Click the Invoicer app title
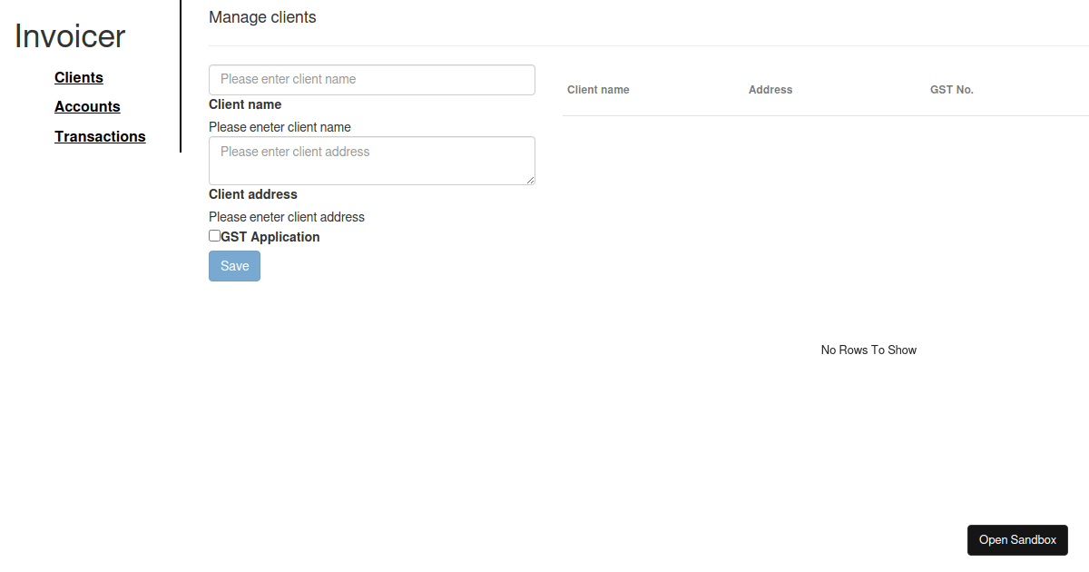This screenshot has width=1089, height=572. click(x=70, y=36)
